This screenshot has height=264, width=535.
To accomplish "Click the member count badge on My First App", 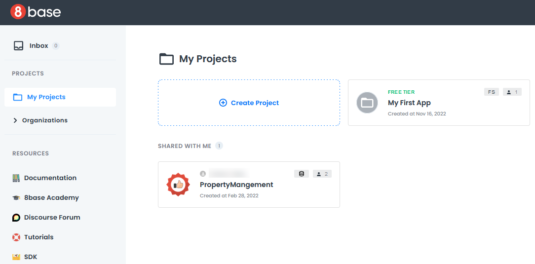I will point(512,92).
